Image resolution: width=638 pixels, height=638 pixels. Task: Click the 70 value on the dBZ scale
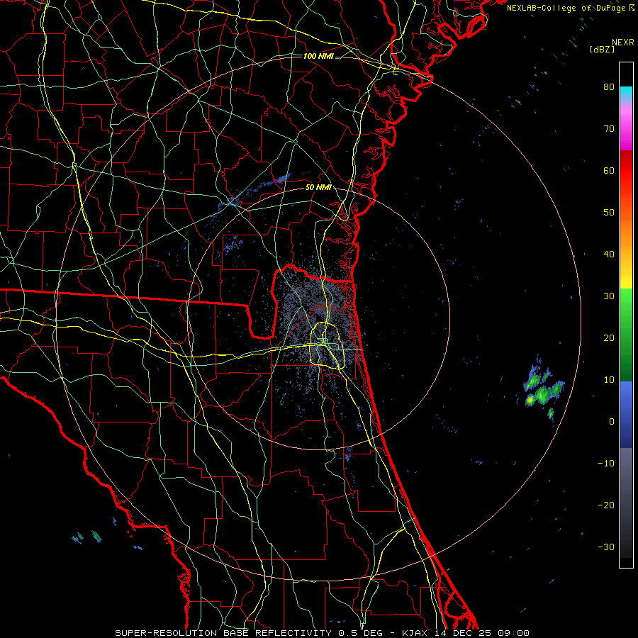pos(609,129)
